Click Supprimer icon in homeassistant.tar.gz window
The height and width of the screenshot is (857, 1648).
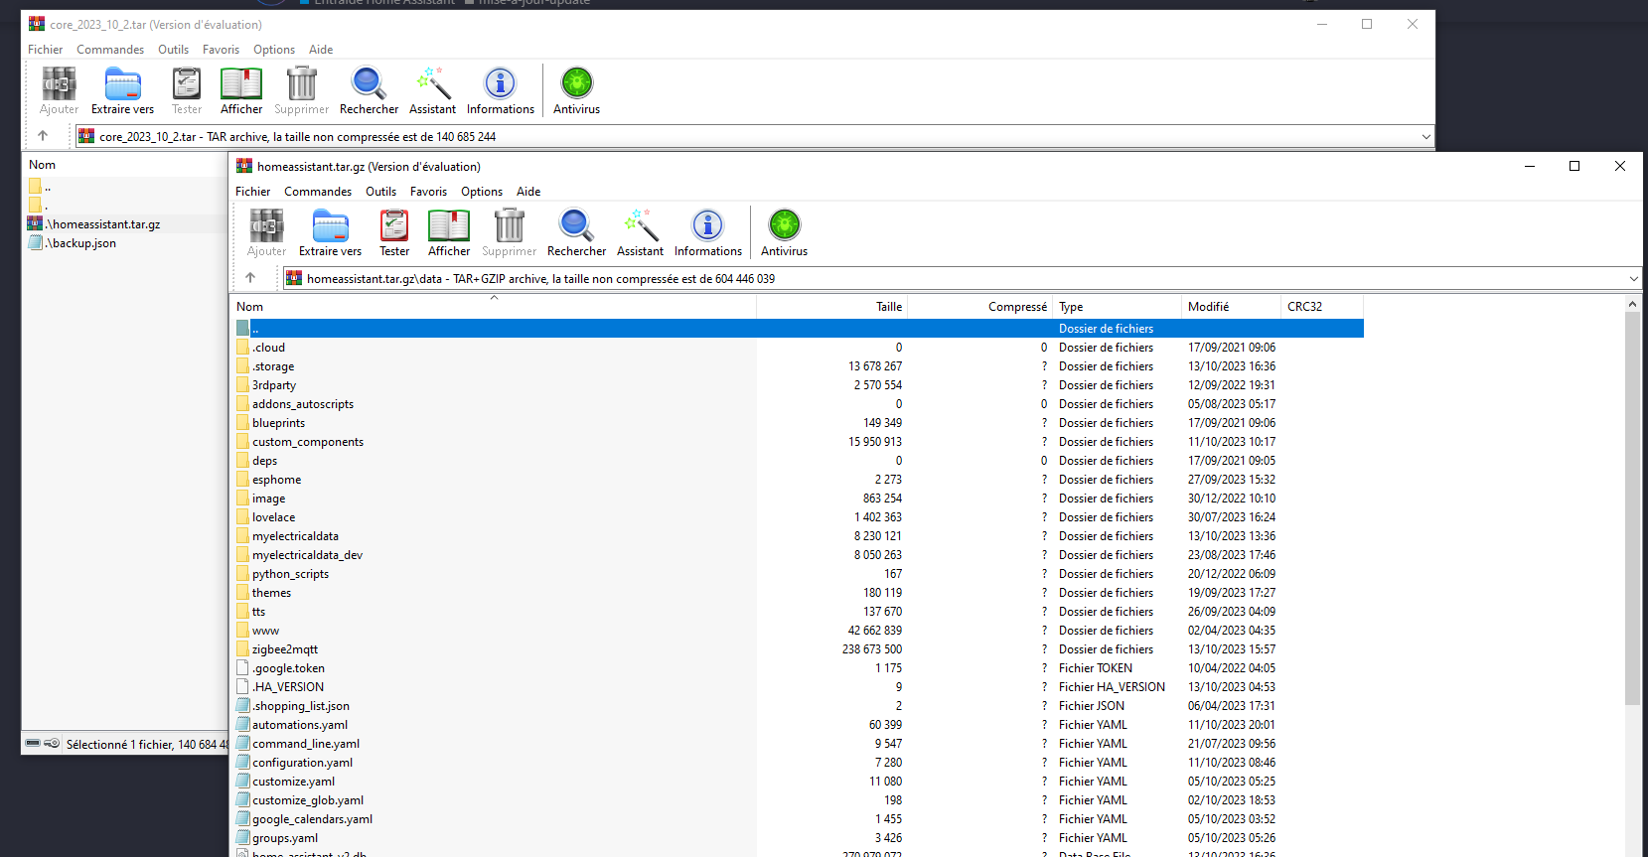point(510,225)
